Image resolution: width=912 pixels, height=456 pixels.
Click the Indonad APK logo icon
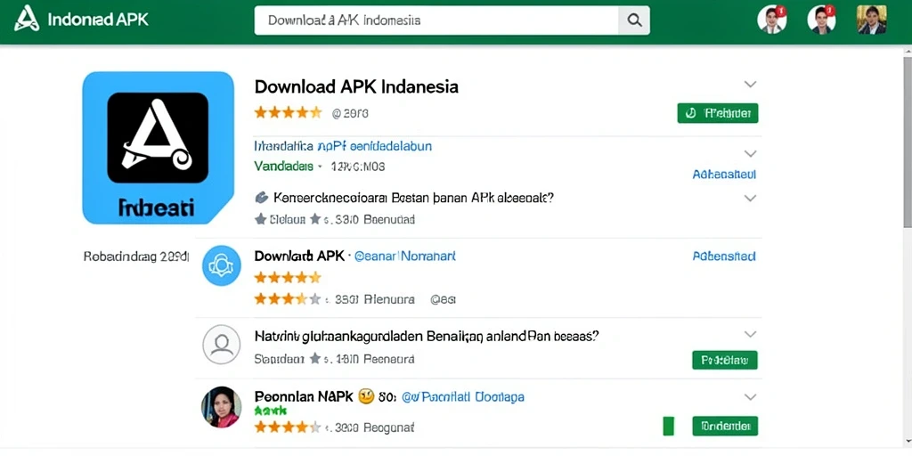pyautogui.click(x=27, y=19)
